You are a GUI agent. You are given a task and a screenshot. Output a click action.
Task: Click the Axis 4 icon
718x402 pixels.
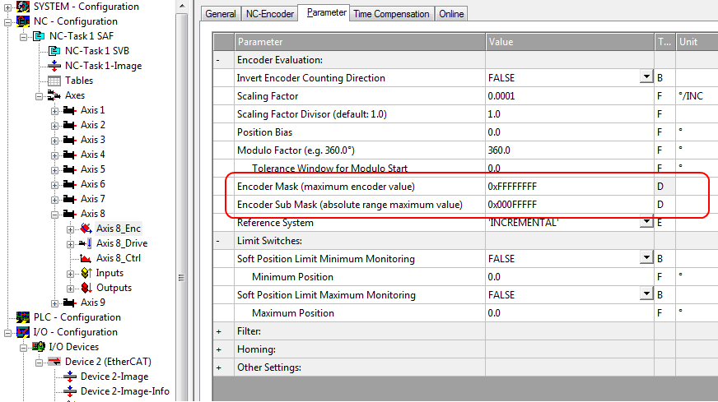[x=70, y=155]
